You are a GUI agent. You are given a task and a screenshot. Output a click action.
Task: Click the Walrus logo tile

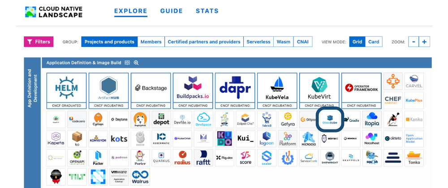(140, 177)
